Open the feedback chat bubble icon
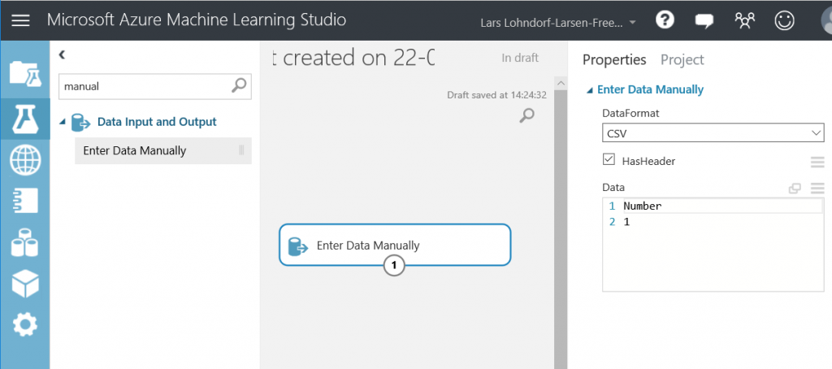The width and height of the screenshot is (832, 369). pos(704,20)
